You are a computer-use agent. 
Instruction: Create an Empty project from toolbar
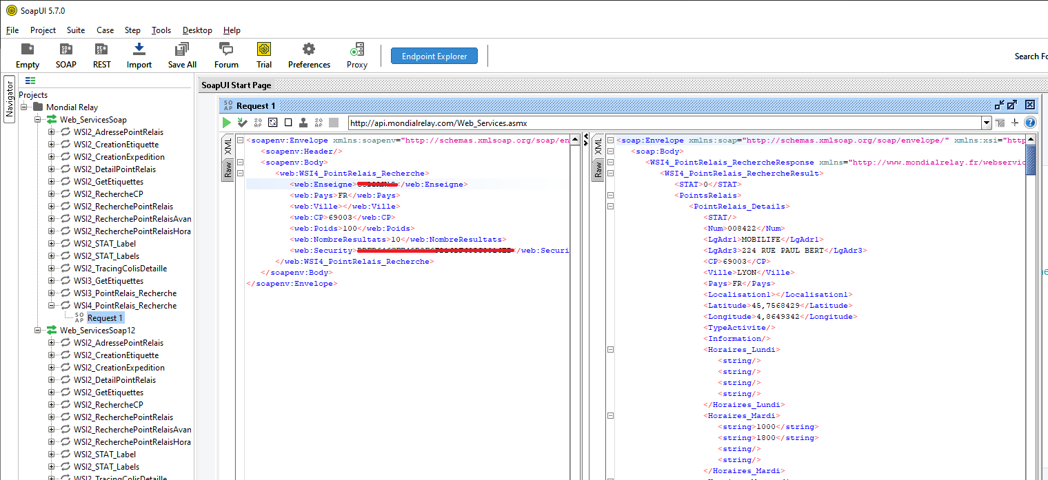click(28, 55)
